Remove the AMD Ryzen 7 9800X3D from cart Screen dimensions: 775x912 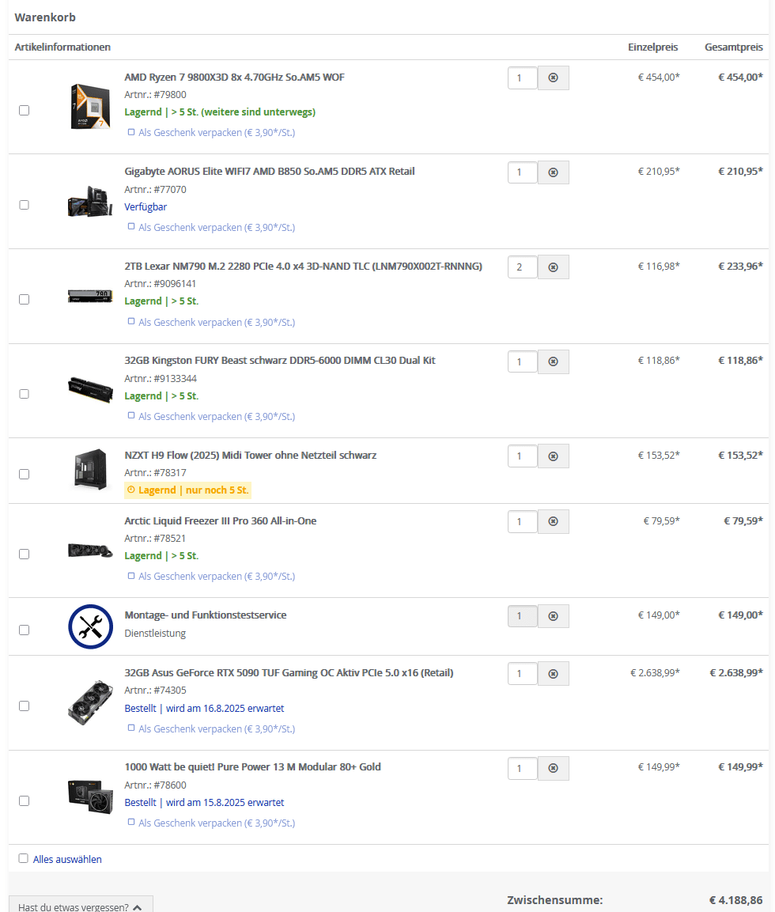(x=553, y=78)
